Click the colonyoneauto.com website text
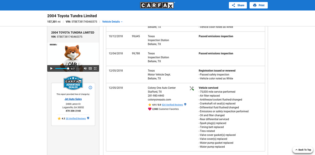 pyautogui.click(x=159, y=100)
